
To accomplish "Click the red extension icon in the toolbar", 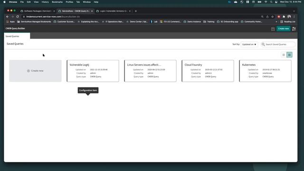I will pyautogui.click(x=279, y=17).
